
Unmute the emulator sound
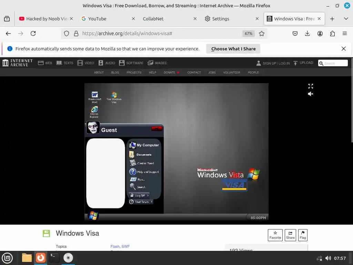(x=311, y=94)
